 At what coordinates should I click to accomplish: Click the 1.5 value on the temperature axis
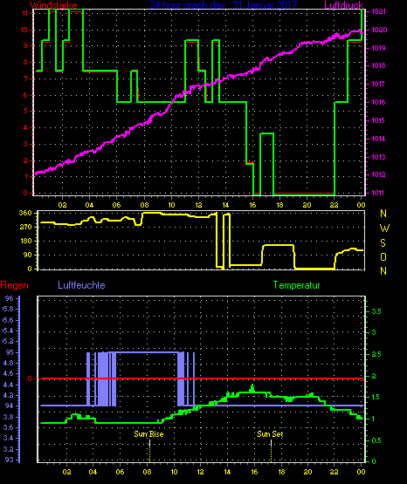pos(376,398)
